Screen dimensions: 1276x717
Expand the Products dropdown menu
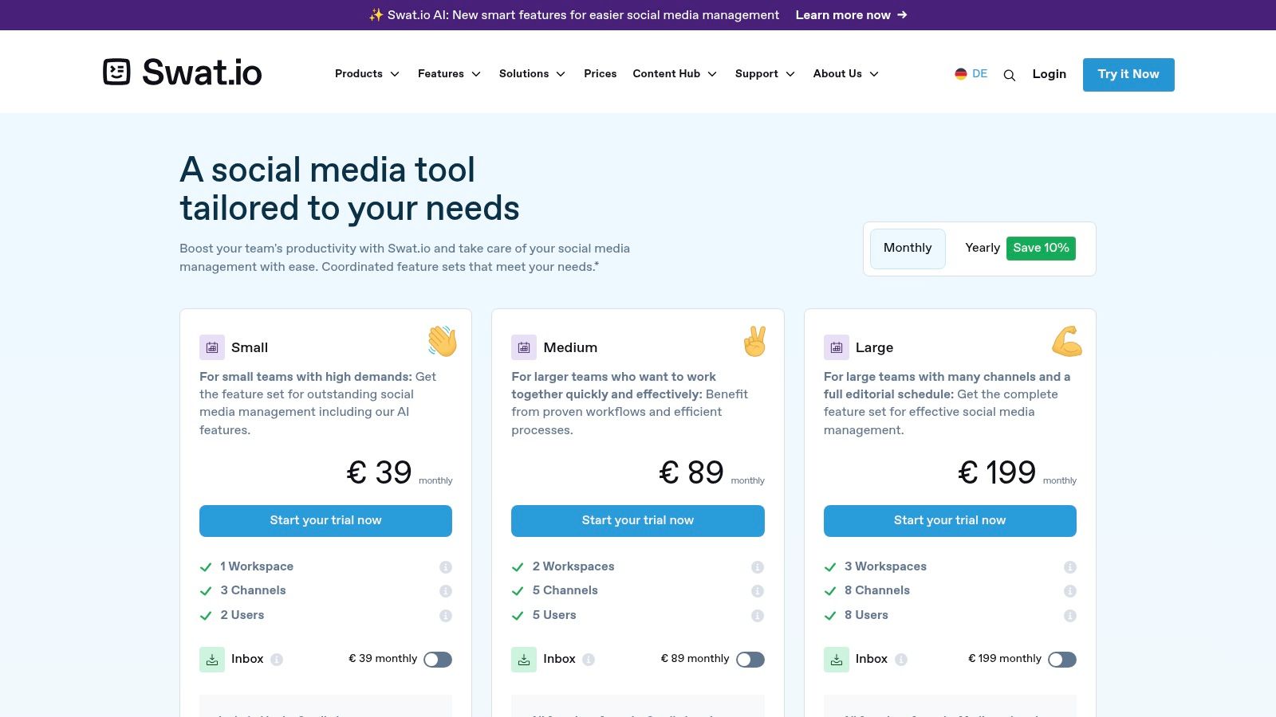pos(367,73)
